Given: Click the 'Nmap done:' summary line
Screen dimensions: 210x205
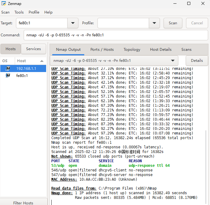Looking at the screenshot, I should [119, 193].
